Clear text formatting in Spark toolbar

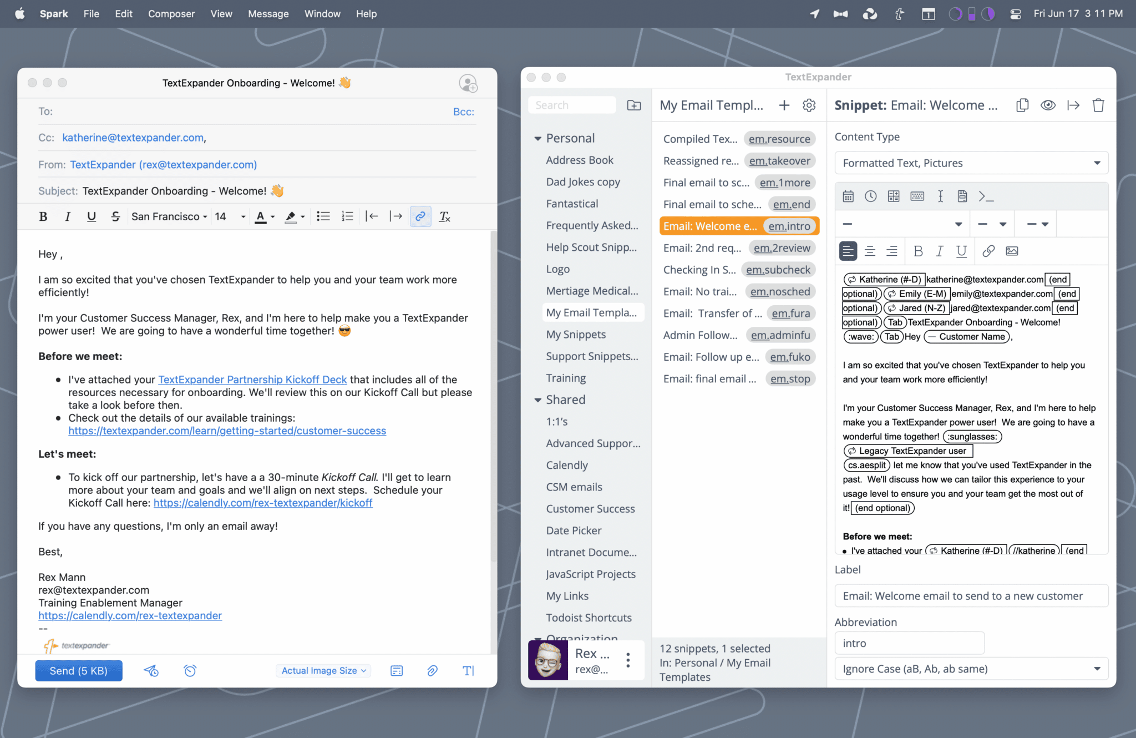(445, 216)
